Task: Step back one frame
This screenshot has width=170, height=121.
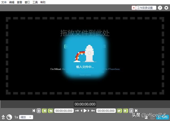Action: [x=82, y=111]
